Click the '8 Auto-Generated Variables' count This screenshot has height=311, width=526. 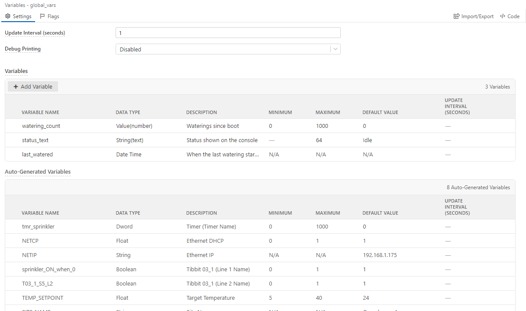pos(478,187)
